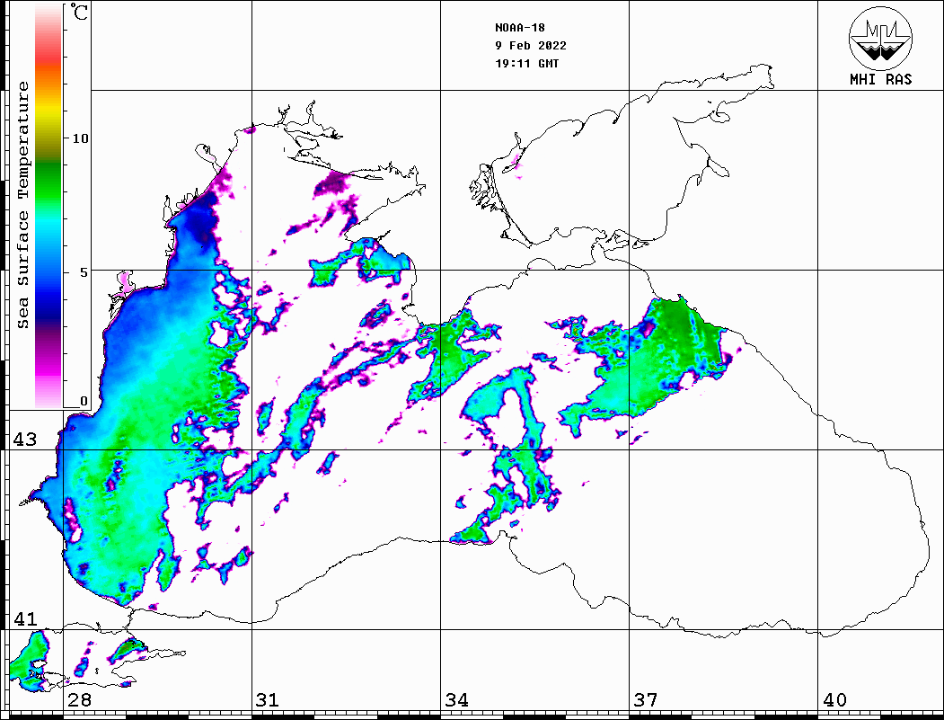Click the latitude label 43
Viewport: 944px width, 720px height.
point(24,440)
